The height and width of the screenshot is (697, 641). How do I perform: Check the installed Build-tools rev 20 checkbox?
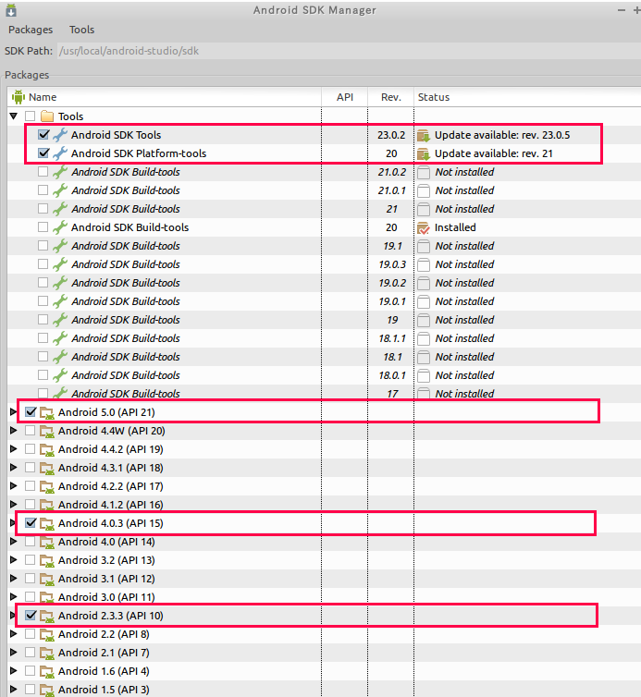pos(43,227)
